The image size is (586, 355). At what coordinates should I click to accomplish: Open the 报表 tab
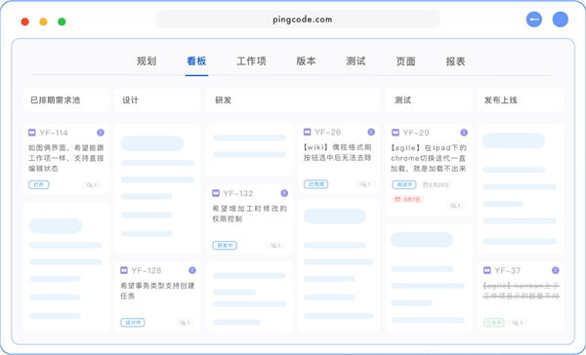click(455, 61)
